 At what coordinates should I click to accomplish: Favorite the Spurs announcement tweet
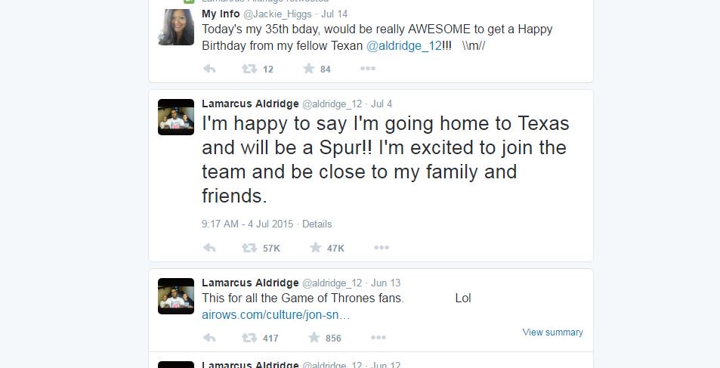click(316, 248)
